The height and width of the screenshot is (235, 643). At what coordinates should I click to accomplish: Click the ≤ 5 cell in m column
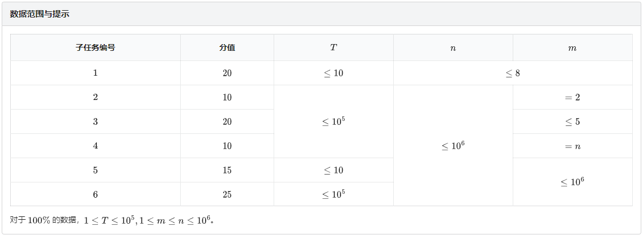click(x=572, y=121)
